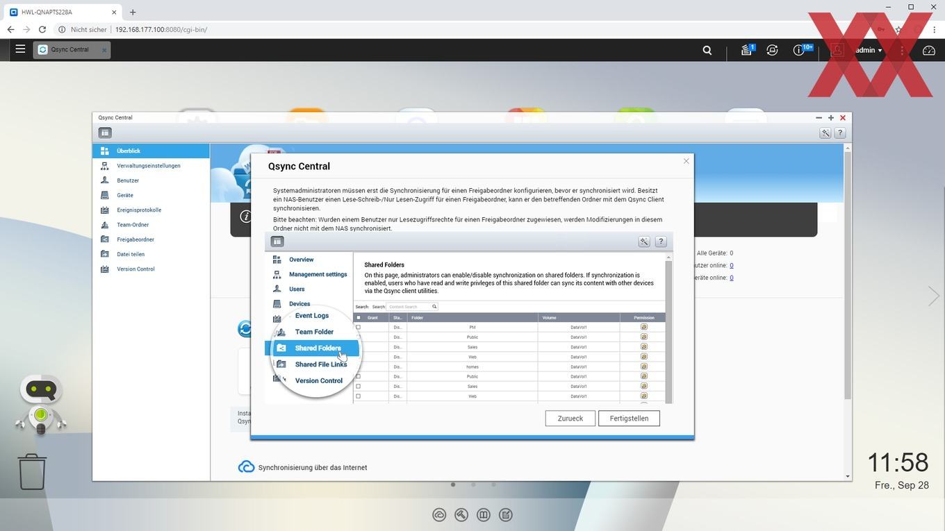Screen dimensions: 945x531
Task: Open Qsync Central help question-mark icon
Action: click(840, 133)
